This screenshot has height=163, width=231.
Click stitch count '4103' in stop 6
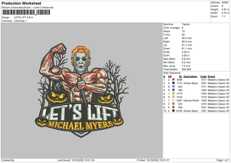179,97
